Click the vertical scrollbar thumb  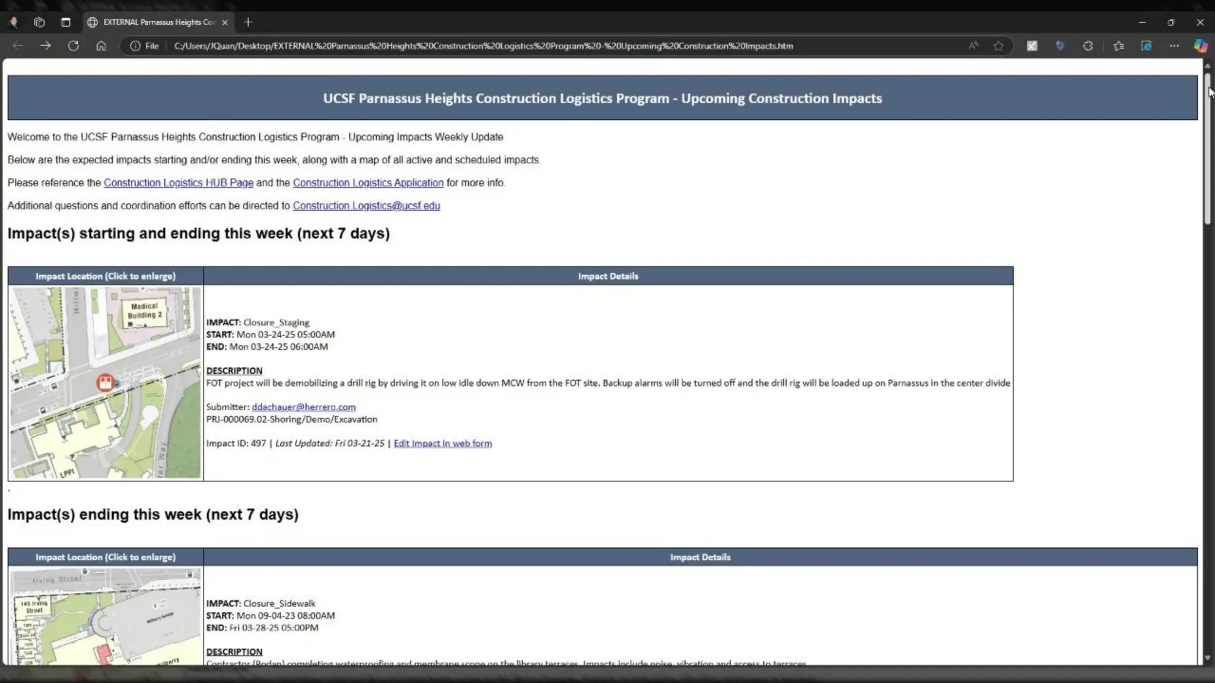pyautogui.click(x=1207, y=148)
